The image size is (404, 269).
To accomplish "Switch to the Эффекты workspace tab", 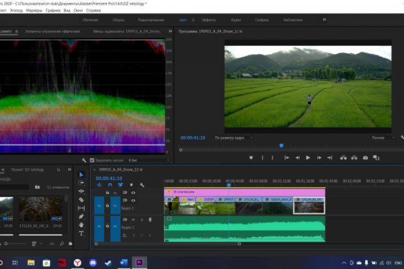I will (209, 20).
